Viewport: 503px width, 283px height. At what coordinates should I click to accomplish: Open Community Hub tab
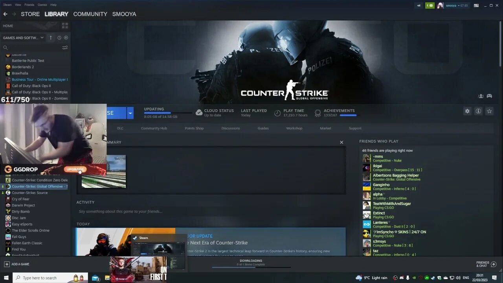pos(154,128)
